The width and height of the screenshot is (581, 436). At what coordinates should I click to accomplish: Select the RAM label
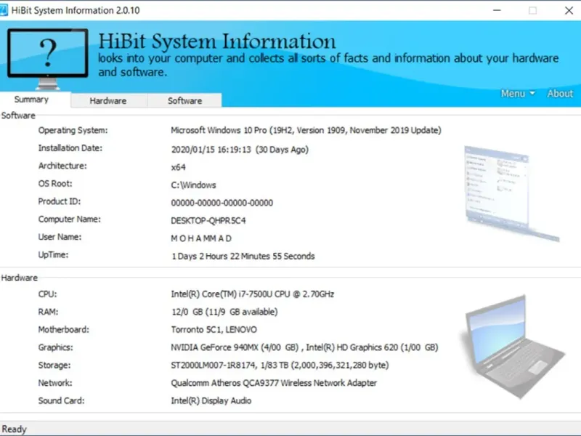(x=48, y=312)
